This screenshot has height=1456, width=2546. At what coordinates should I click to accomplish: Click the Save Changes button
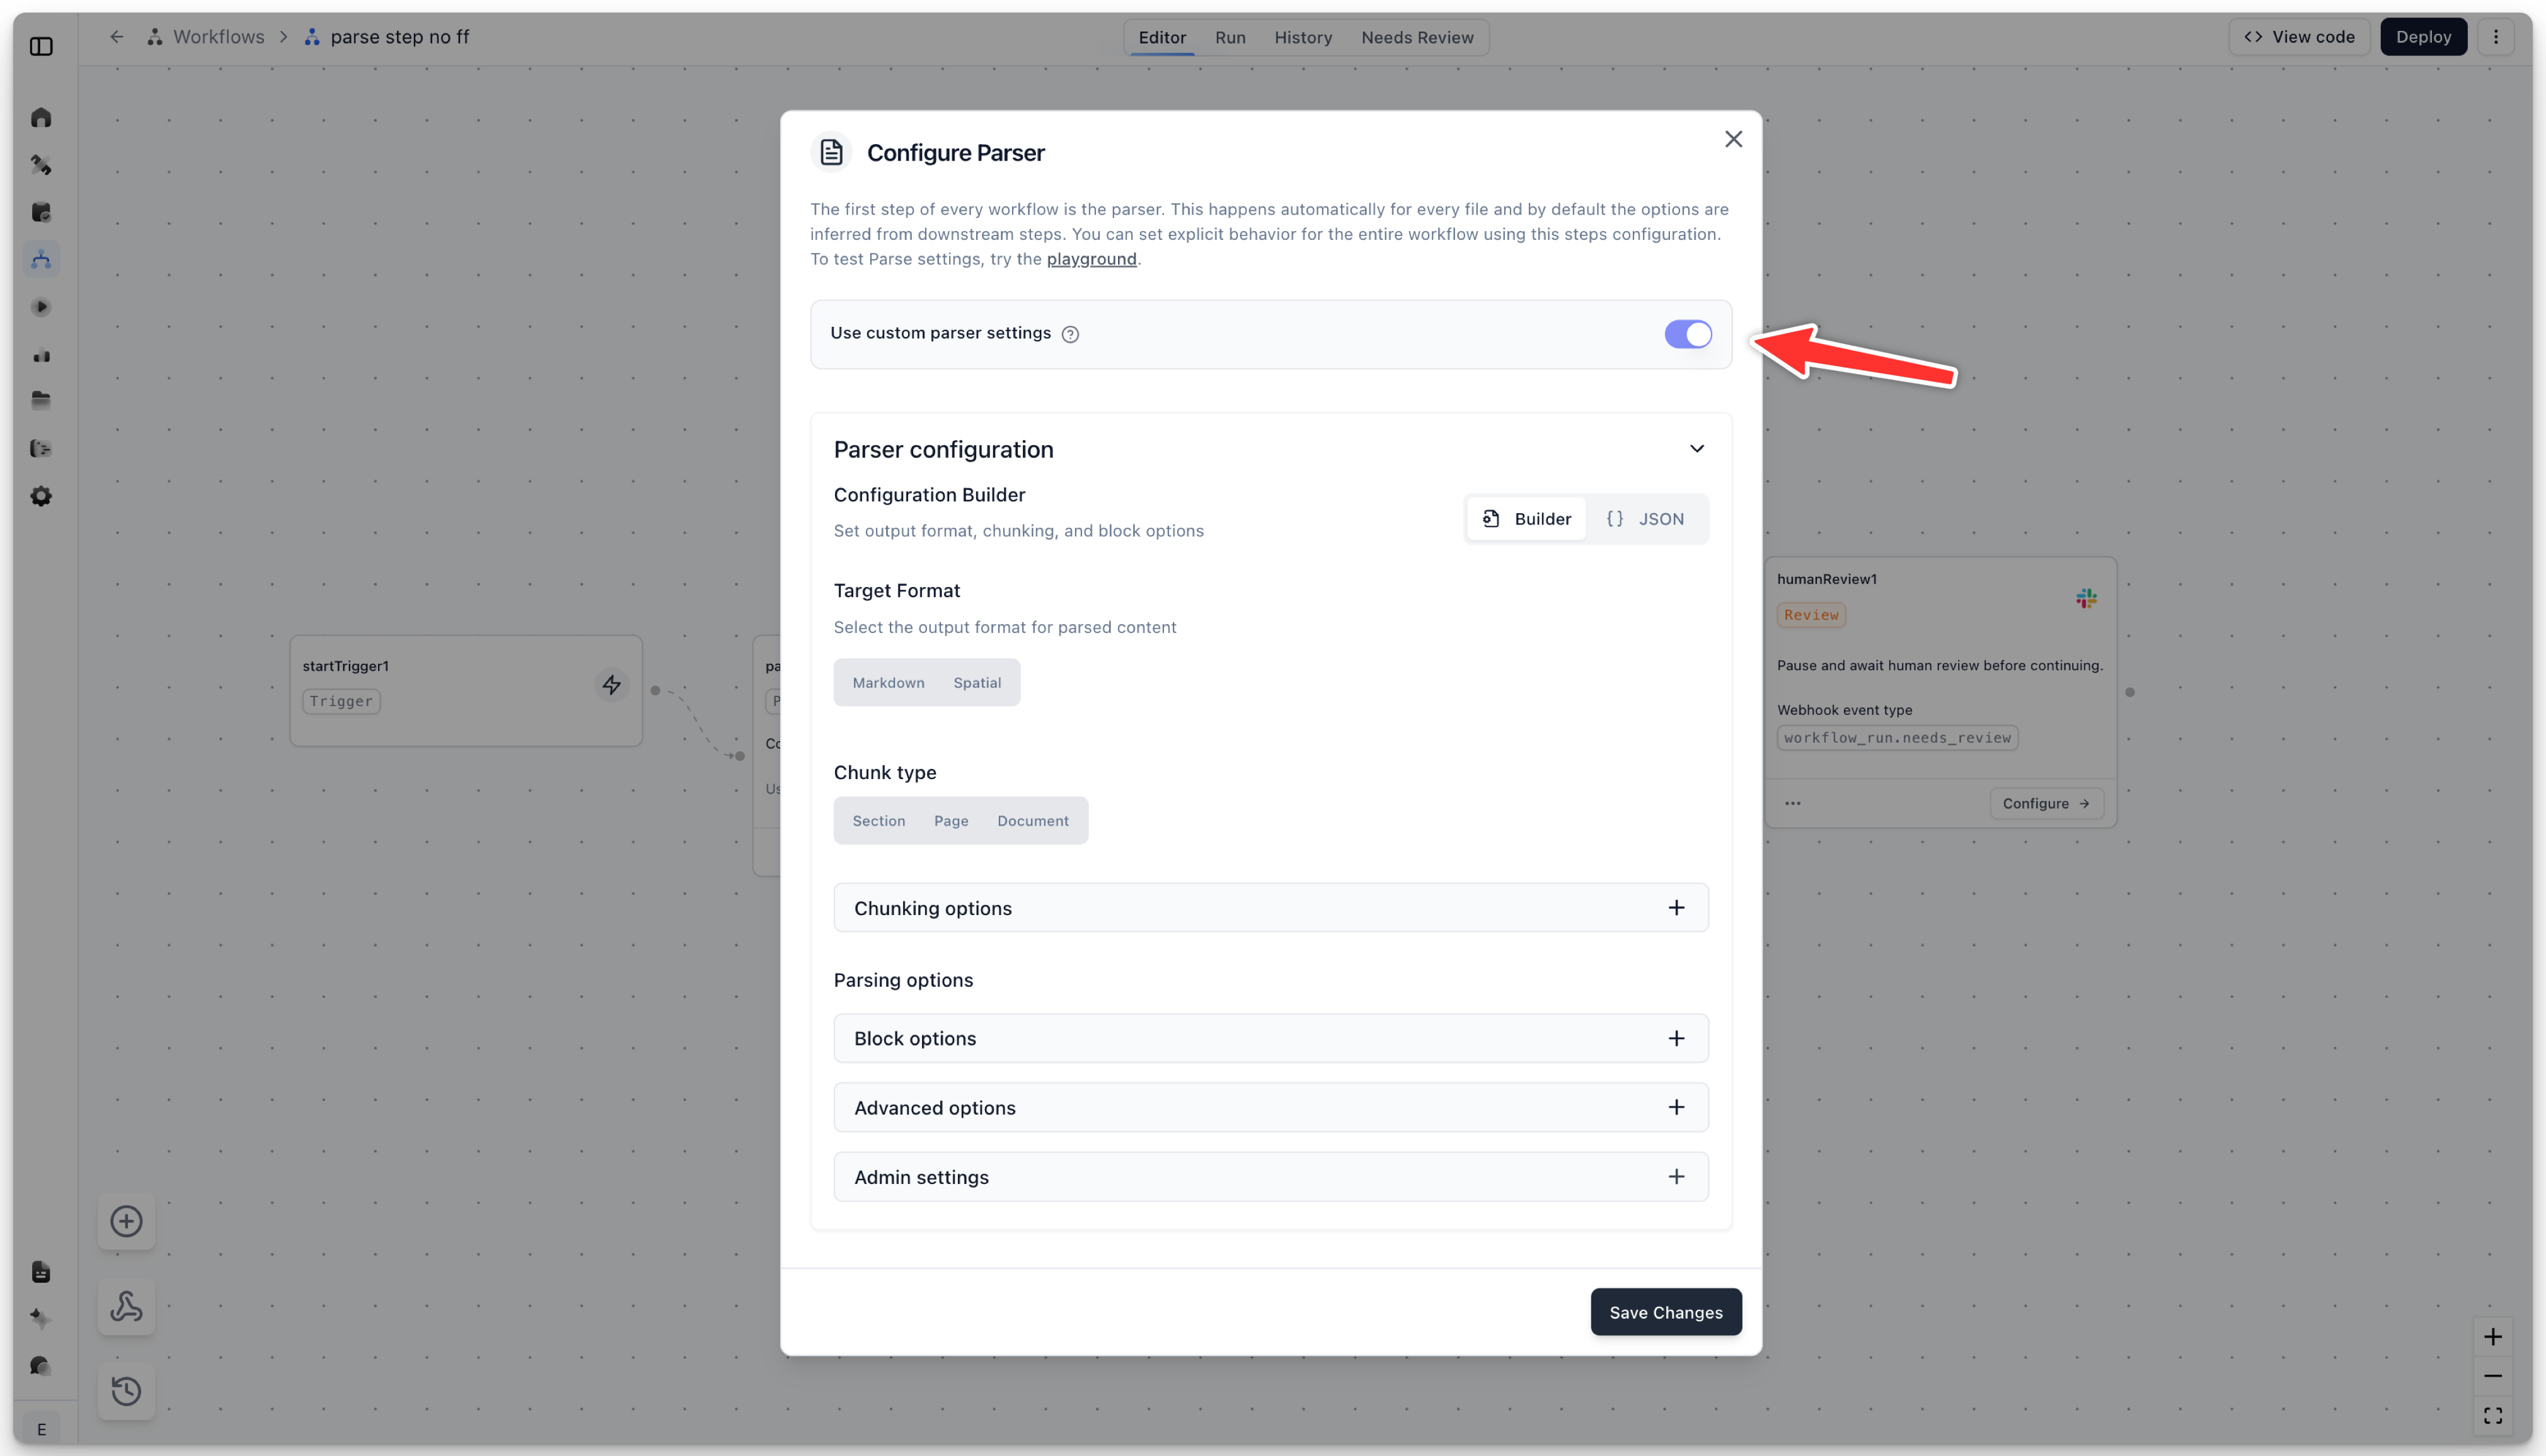[1666, 1312]
